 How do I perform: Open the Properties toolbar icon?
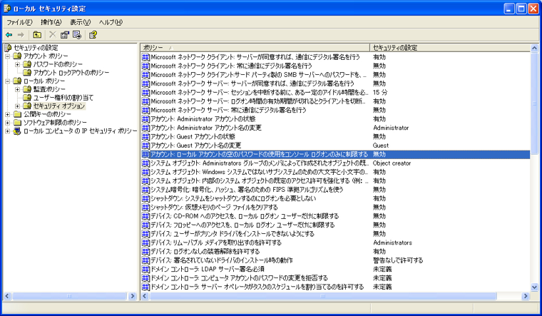(x=65, y=34)
